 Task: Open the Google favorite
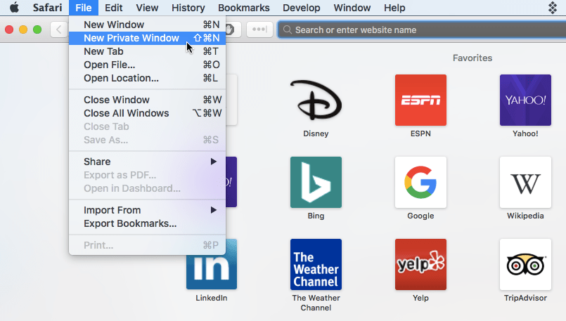pos(420,182)
